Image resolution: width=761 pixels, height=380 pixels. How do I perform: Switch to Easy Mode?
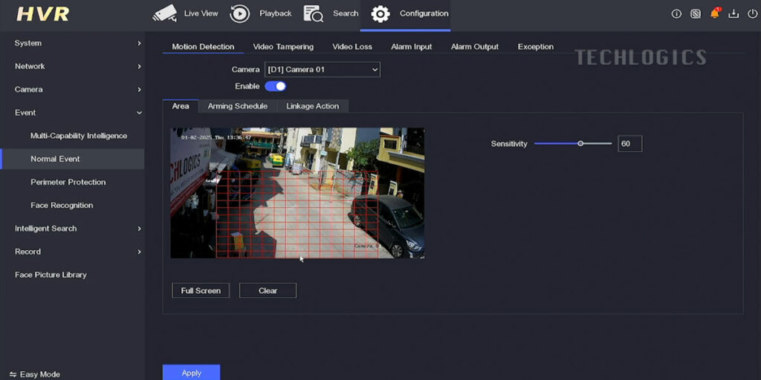tap(35, 374)
